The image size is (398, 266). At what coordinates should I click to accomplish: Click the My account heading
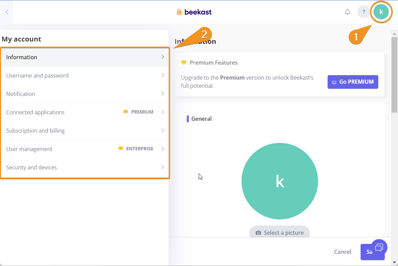coord(21,39)
